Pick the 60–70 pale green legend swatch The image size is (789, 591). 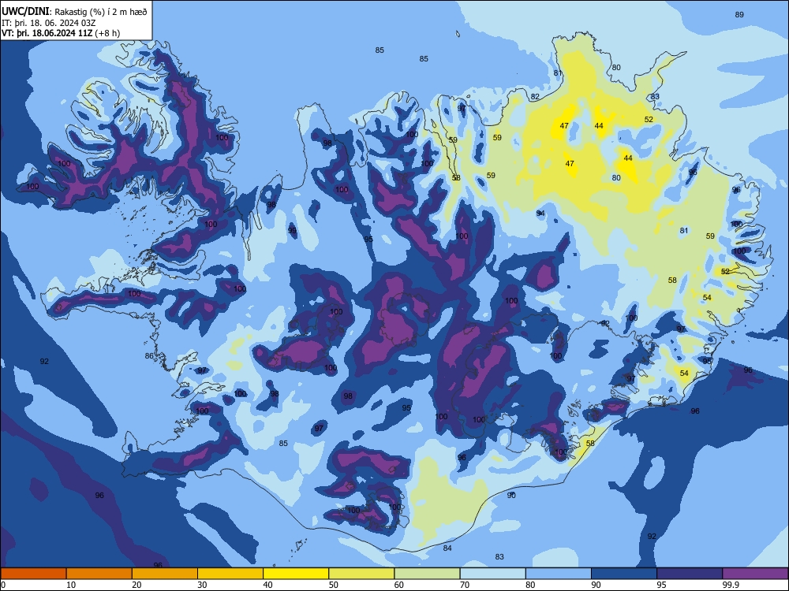pyautogui.click(x=427, y=574)
